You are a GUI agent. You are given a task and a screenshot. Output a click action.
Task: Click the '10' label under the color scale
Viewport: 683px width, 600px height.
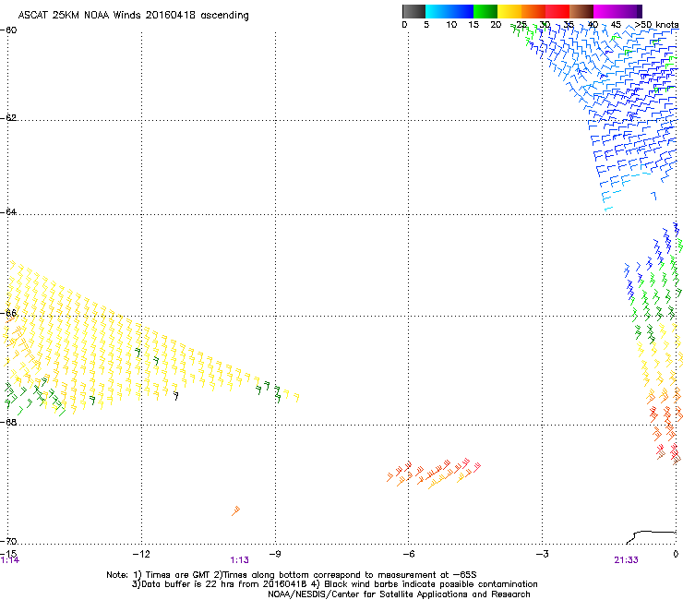click(451, 25)
